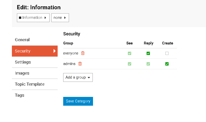The image size is (206, 122).
Task: Click the everyone group name
Action: point(71,53)
